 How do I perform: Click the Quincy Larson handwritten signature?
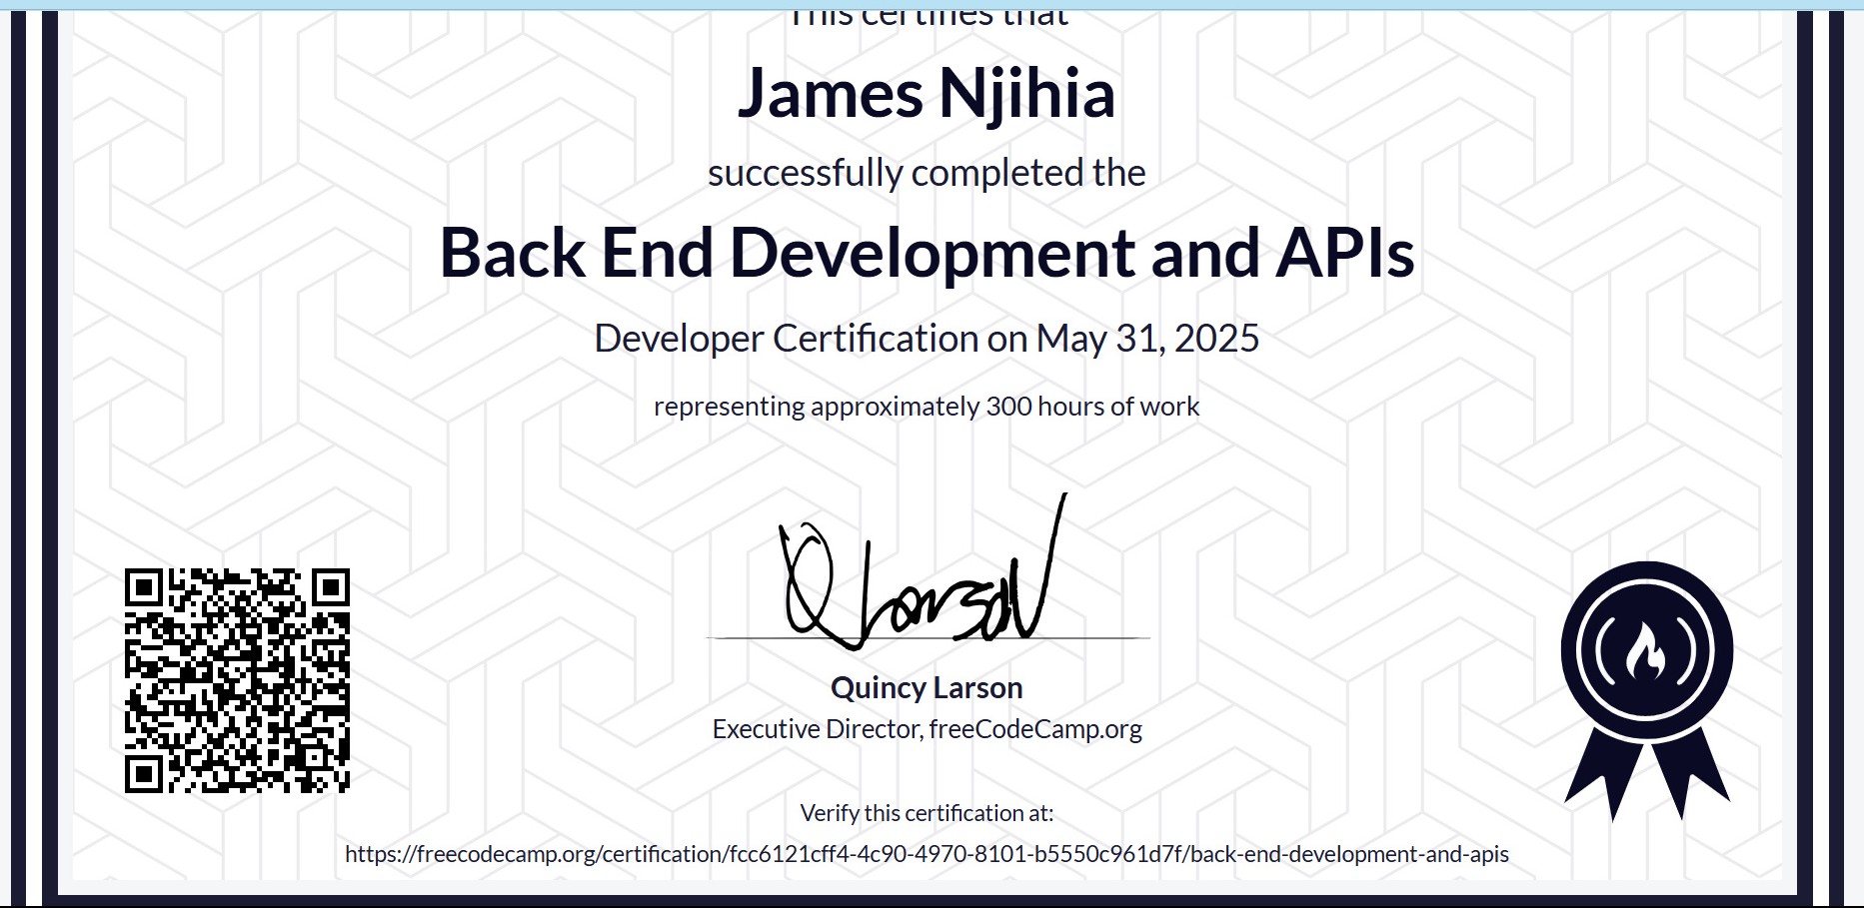pos(925,572)
